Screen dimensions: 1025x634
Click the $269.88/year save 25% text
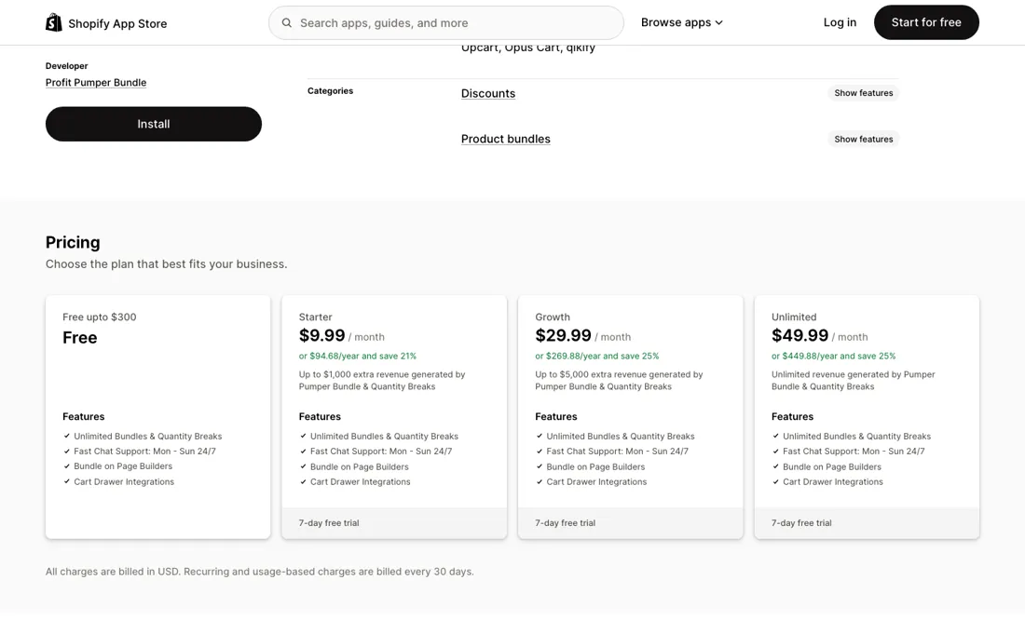click(596, 356)
